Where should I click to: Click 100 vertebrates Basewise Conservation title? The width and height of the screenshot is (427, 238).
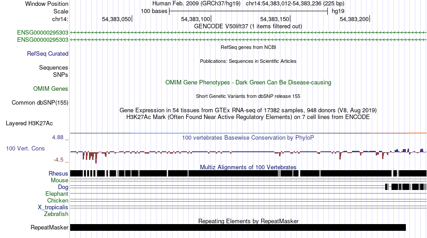click(248, 137)
